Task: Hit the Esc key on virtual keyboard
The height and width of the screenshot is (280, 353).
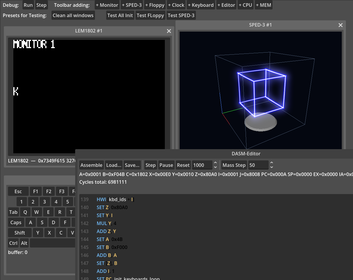Action: tap(18, 191)
